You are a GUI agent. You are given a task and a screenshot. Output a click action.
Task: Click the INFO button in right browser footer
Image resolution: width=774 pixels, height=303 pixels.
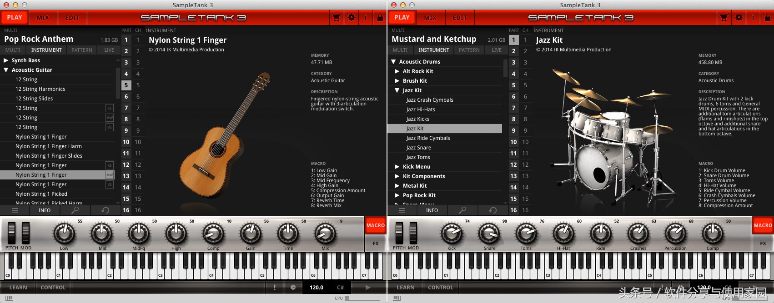(432, 210)
